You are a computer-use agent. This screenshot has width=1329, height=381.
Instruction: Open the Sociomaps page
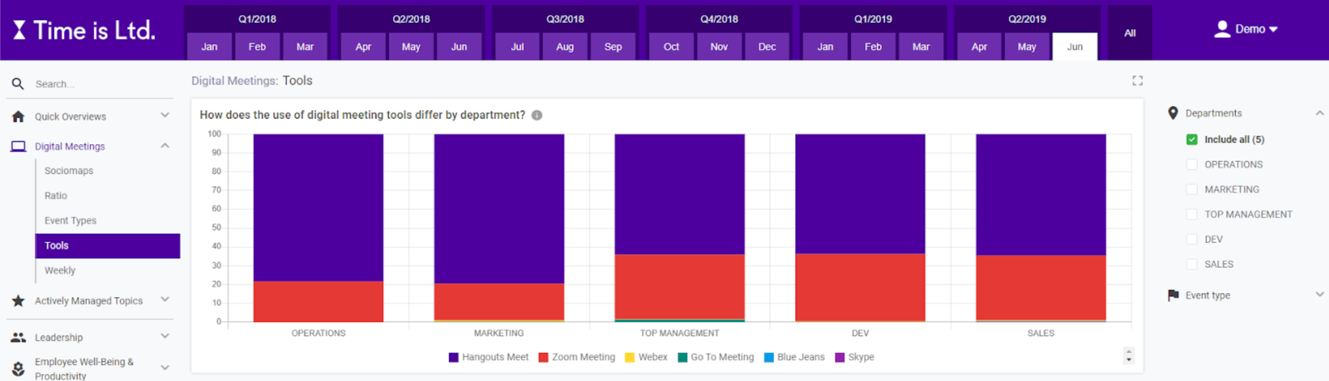pyautogui.click(x=68, y=171)
